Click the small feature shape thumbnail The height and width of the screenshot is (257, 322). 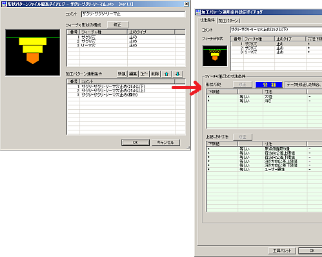215,56
